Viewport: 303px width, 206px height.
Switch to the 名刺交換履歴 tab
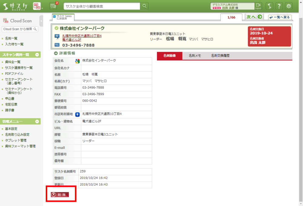click(220, 56)
